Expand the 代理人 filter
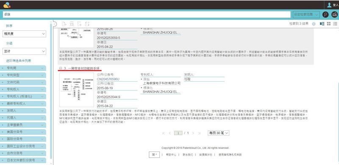 (23, 118)
